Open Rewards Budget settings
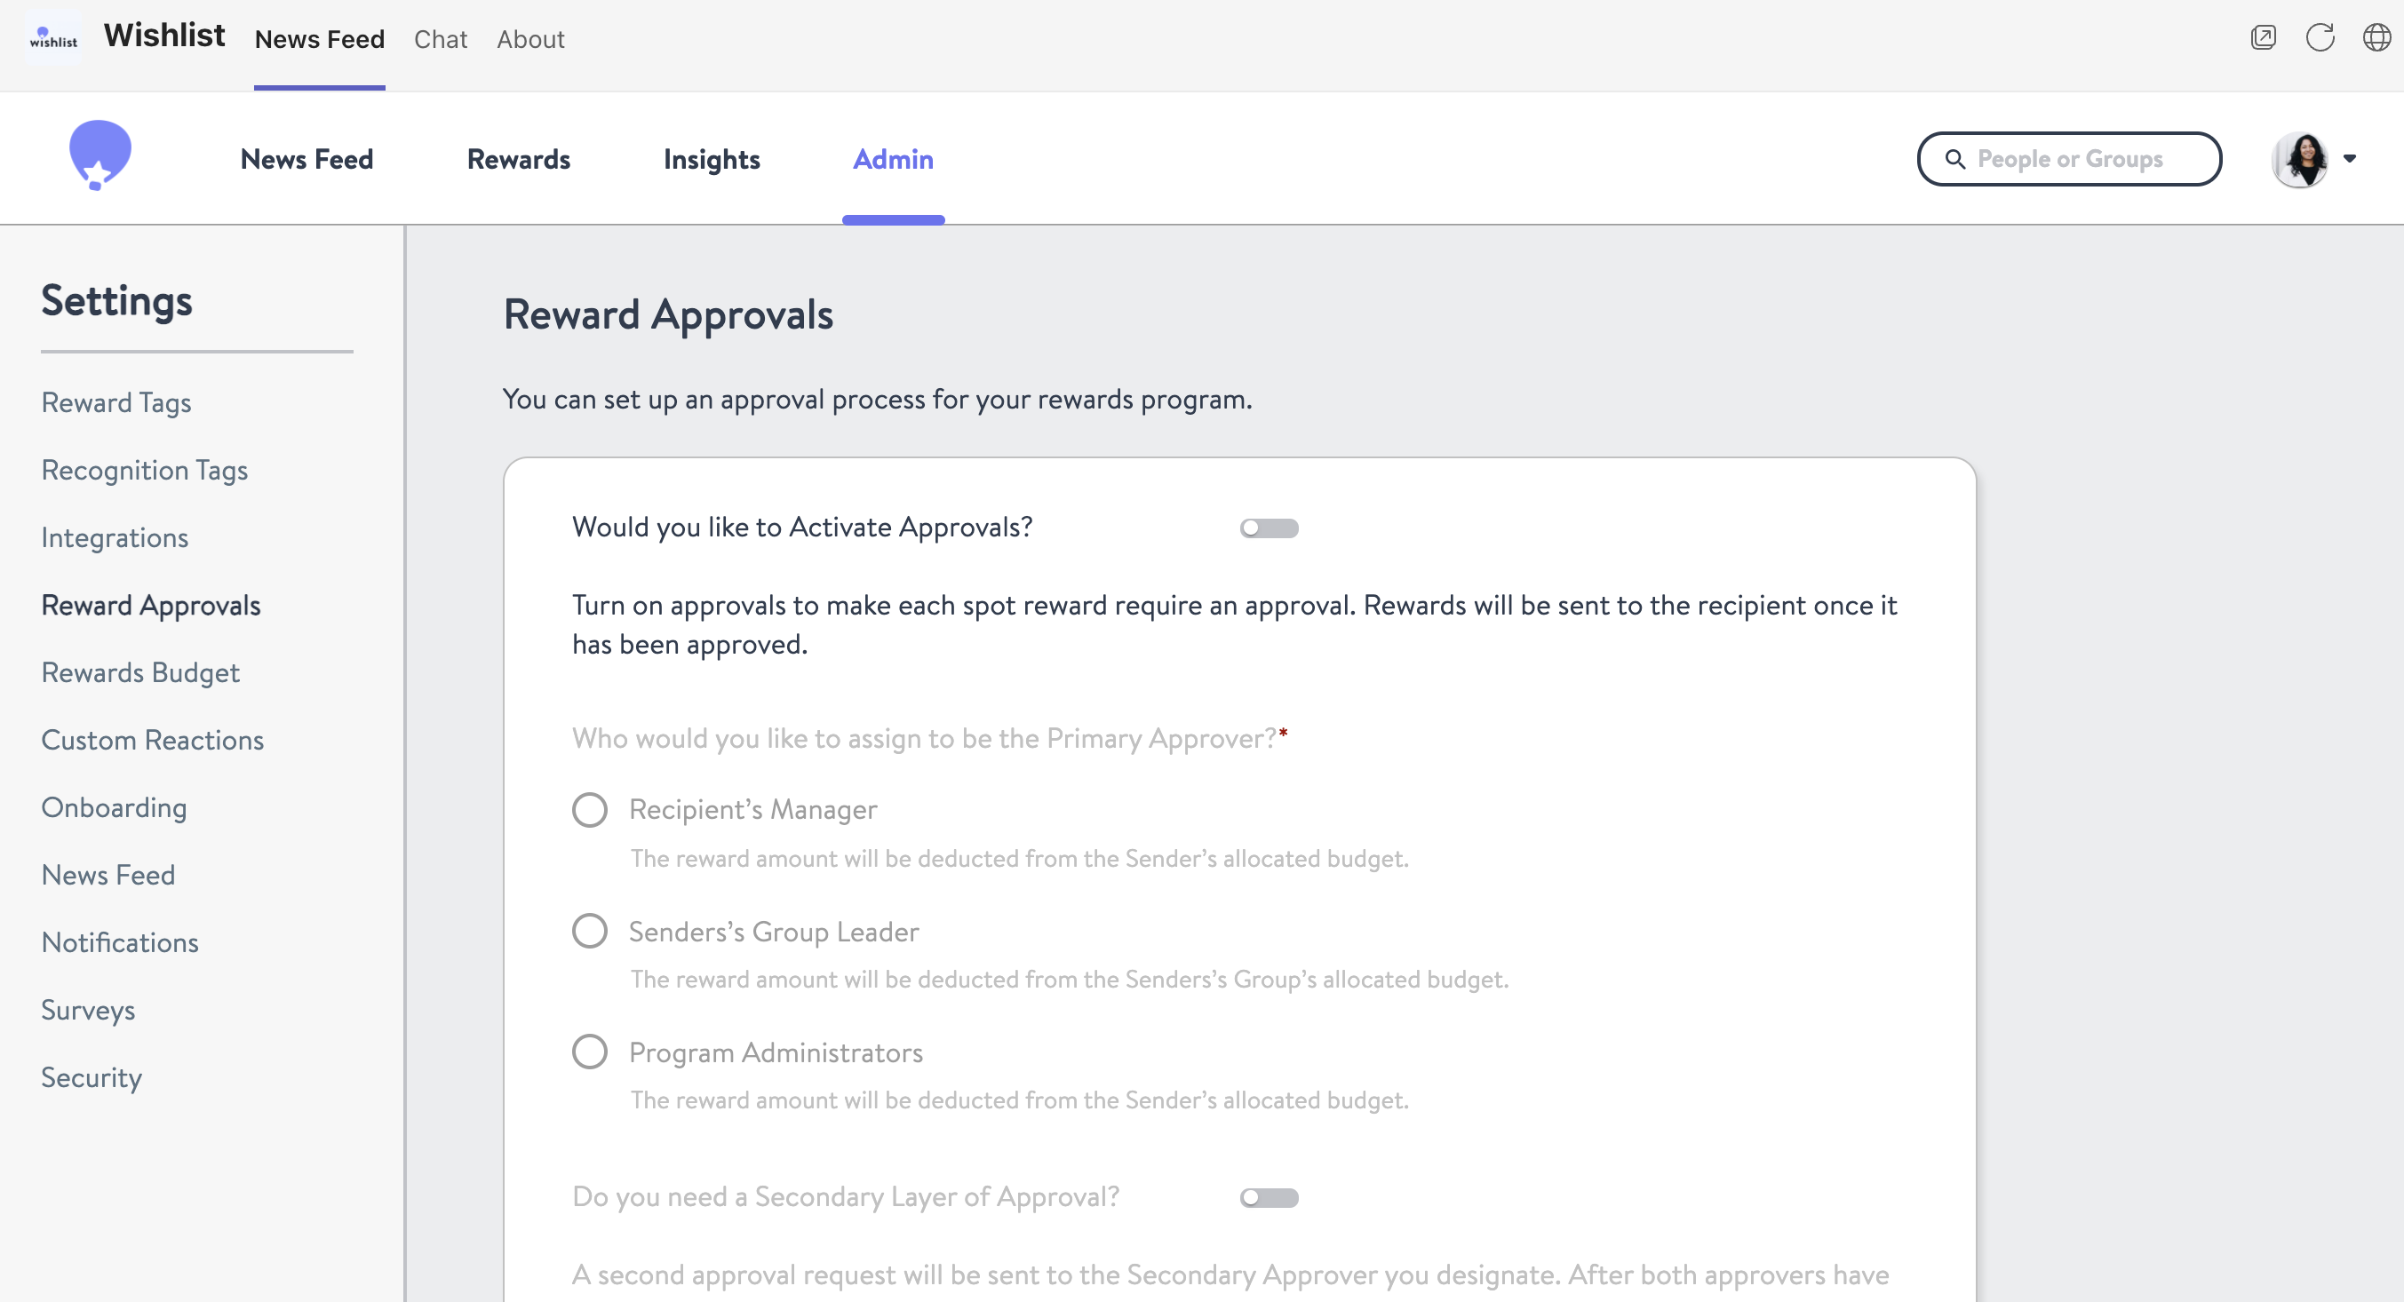Viewport: 2404px width, 1302px height. coord(141,672)
